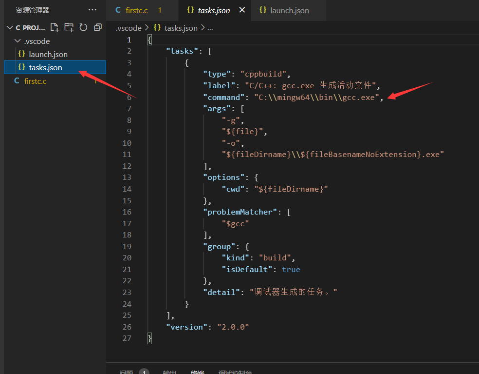Click the JSON braces icon in tasks.json breadcrumb

157,28
